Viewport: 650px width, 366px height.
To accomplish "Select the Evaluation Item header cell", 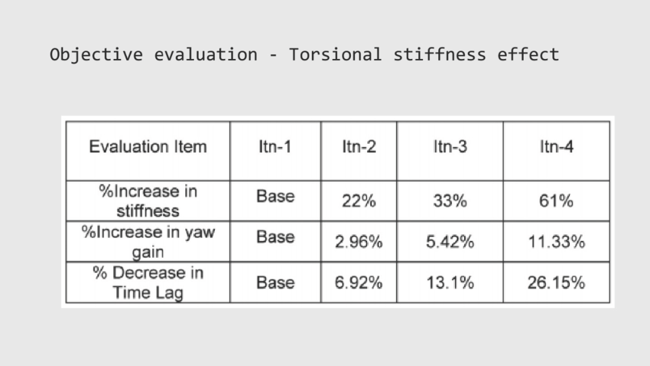I will [148, 151].
